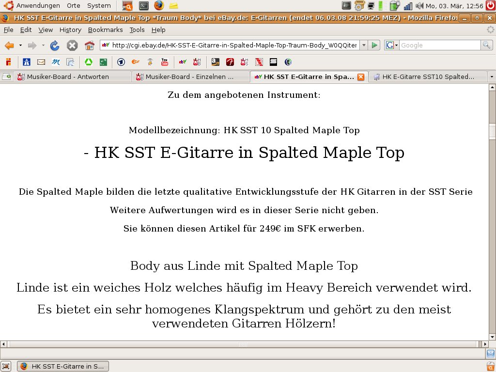Click the Google search magnifier button

pos(486,45)
